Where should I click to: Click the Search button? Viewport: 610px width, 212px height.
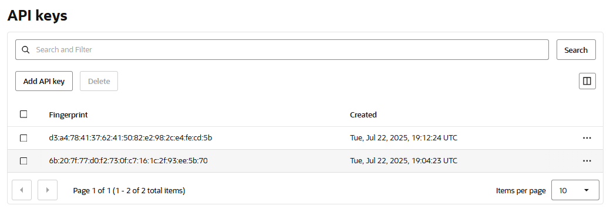[576, 50]
